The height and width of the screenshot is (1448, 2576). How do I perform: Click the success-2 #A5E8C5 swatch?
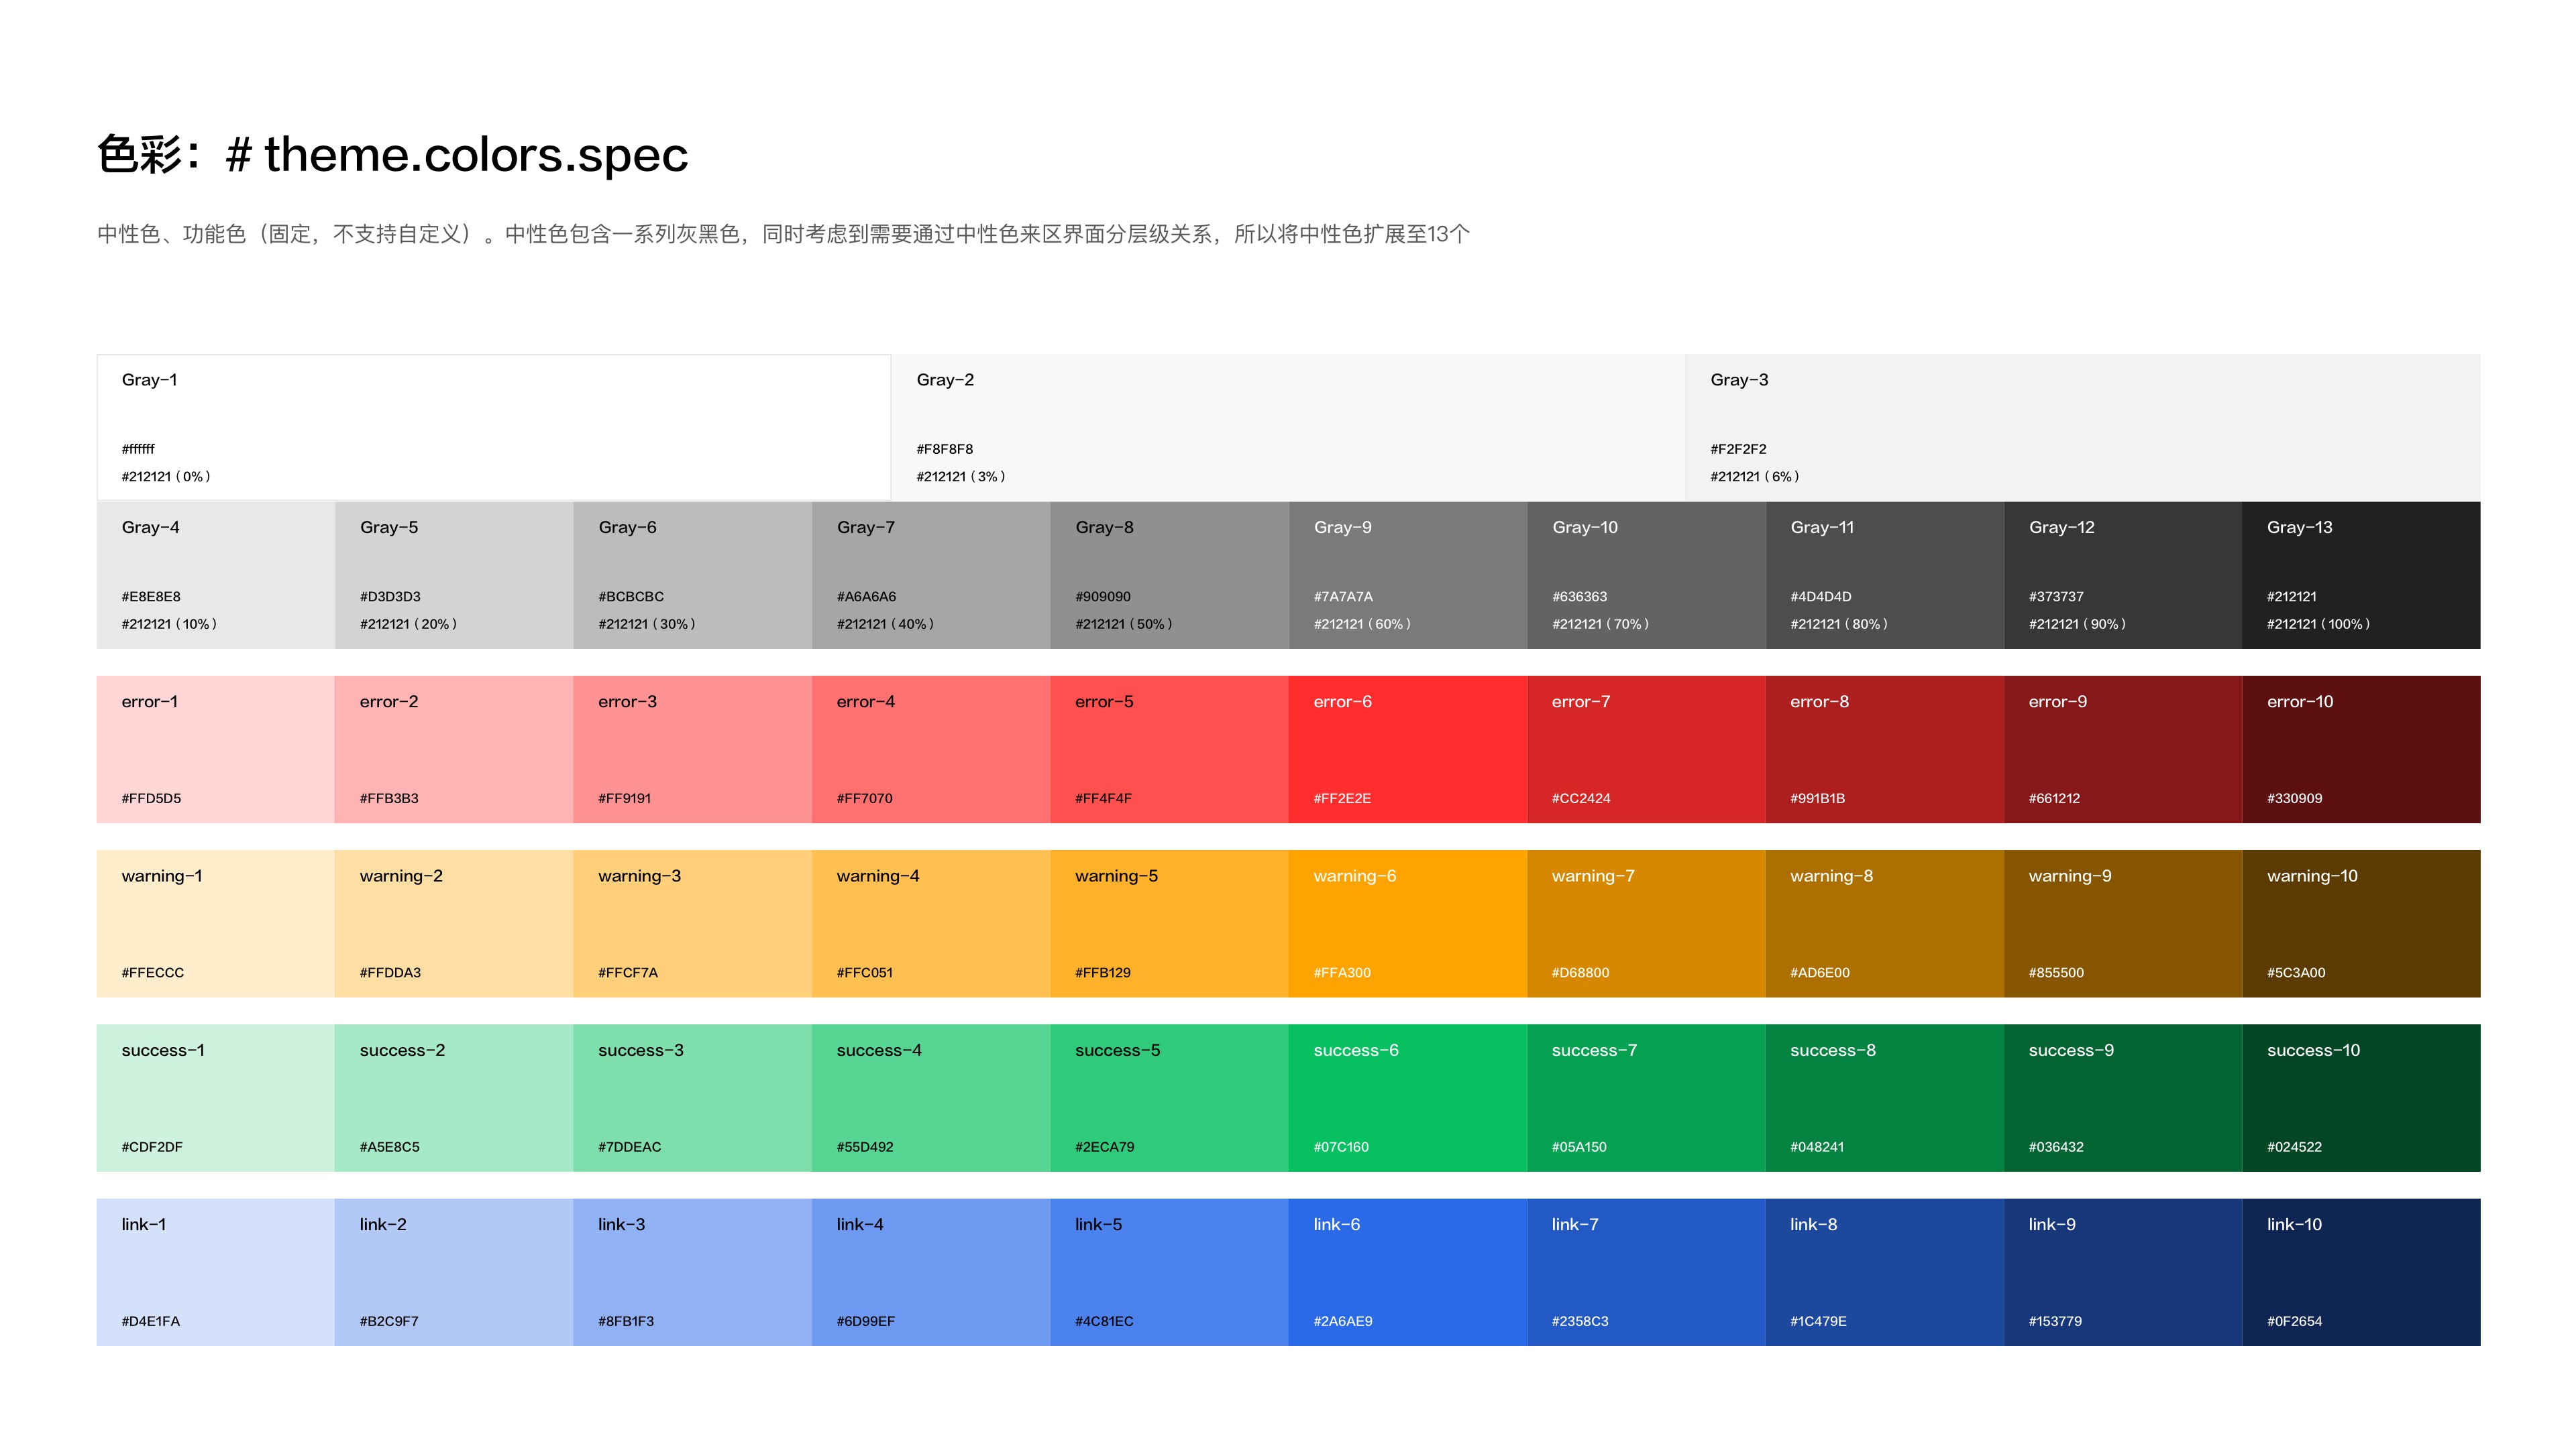pyautogui.click(x=453, y=1097)
